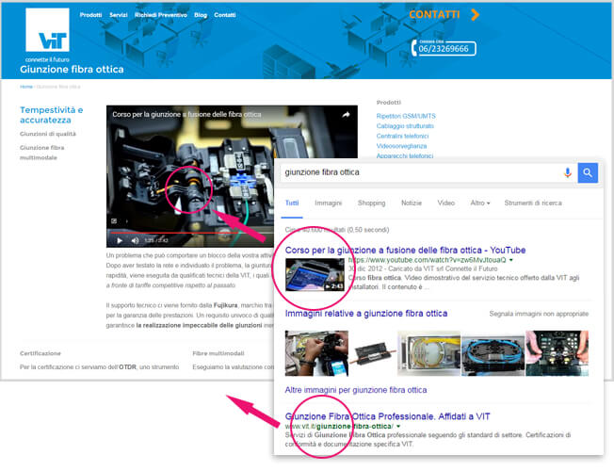The width and height of the screenshot is (614, 471).
Task: Switch to the Notizie search tab
Action: pyautogui.click(x=412, y=203)
